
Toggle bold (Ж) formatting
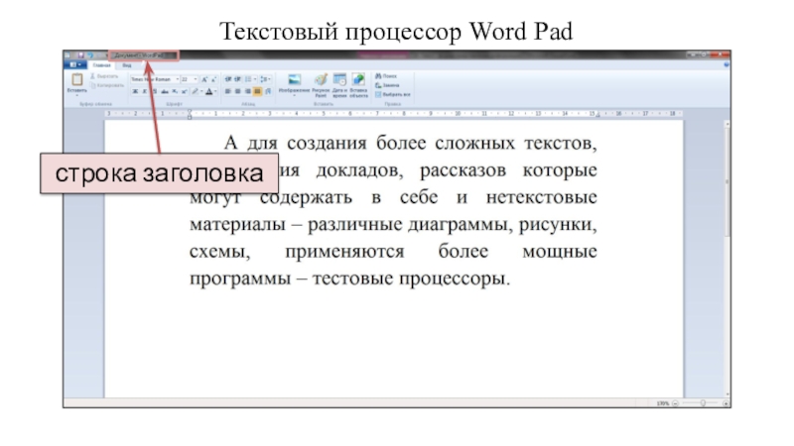pos(135,91)
